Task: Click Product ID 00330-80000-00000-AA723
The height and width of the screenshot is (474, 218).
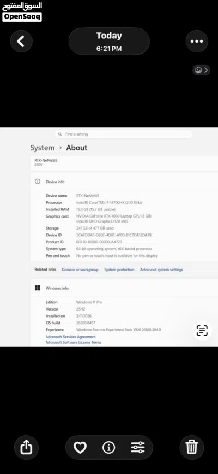Action: click(x=99, y=242)
